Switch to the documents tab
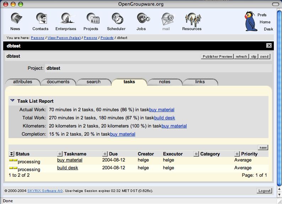Screen dimensions: 282x204 [58, 82]
